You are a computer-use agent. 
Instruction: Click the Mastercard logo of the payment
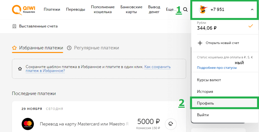pos(28,124)
